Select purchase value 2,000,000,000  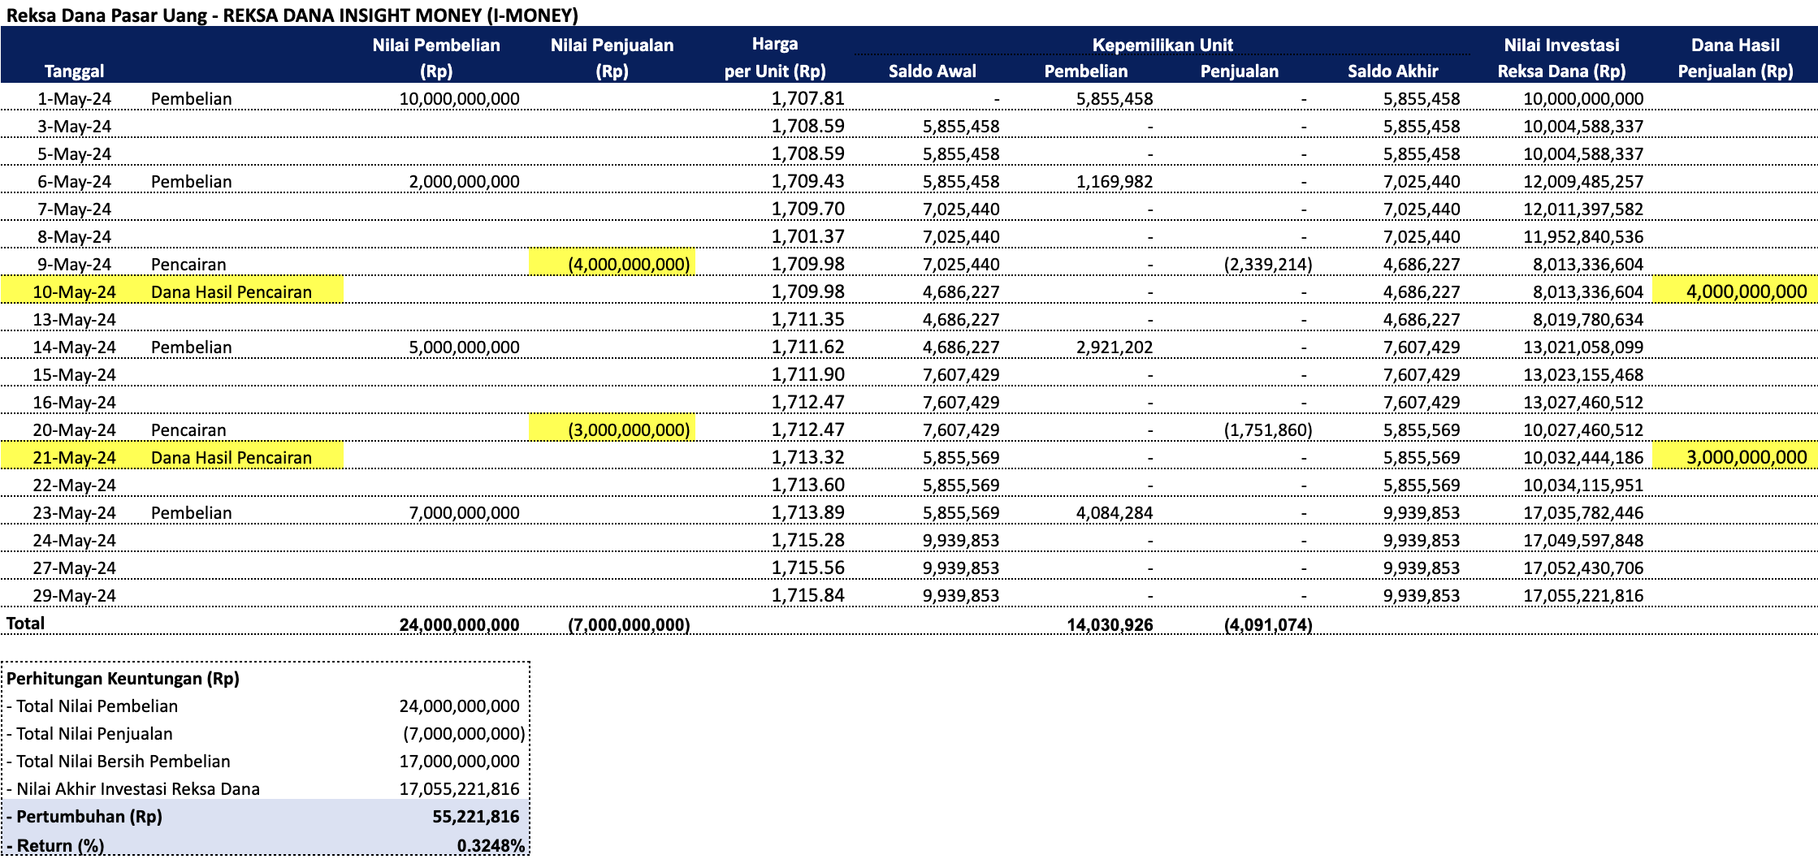(x=464, y=182)
